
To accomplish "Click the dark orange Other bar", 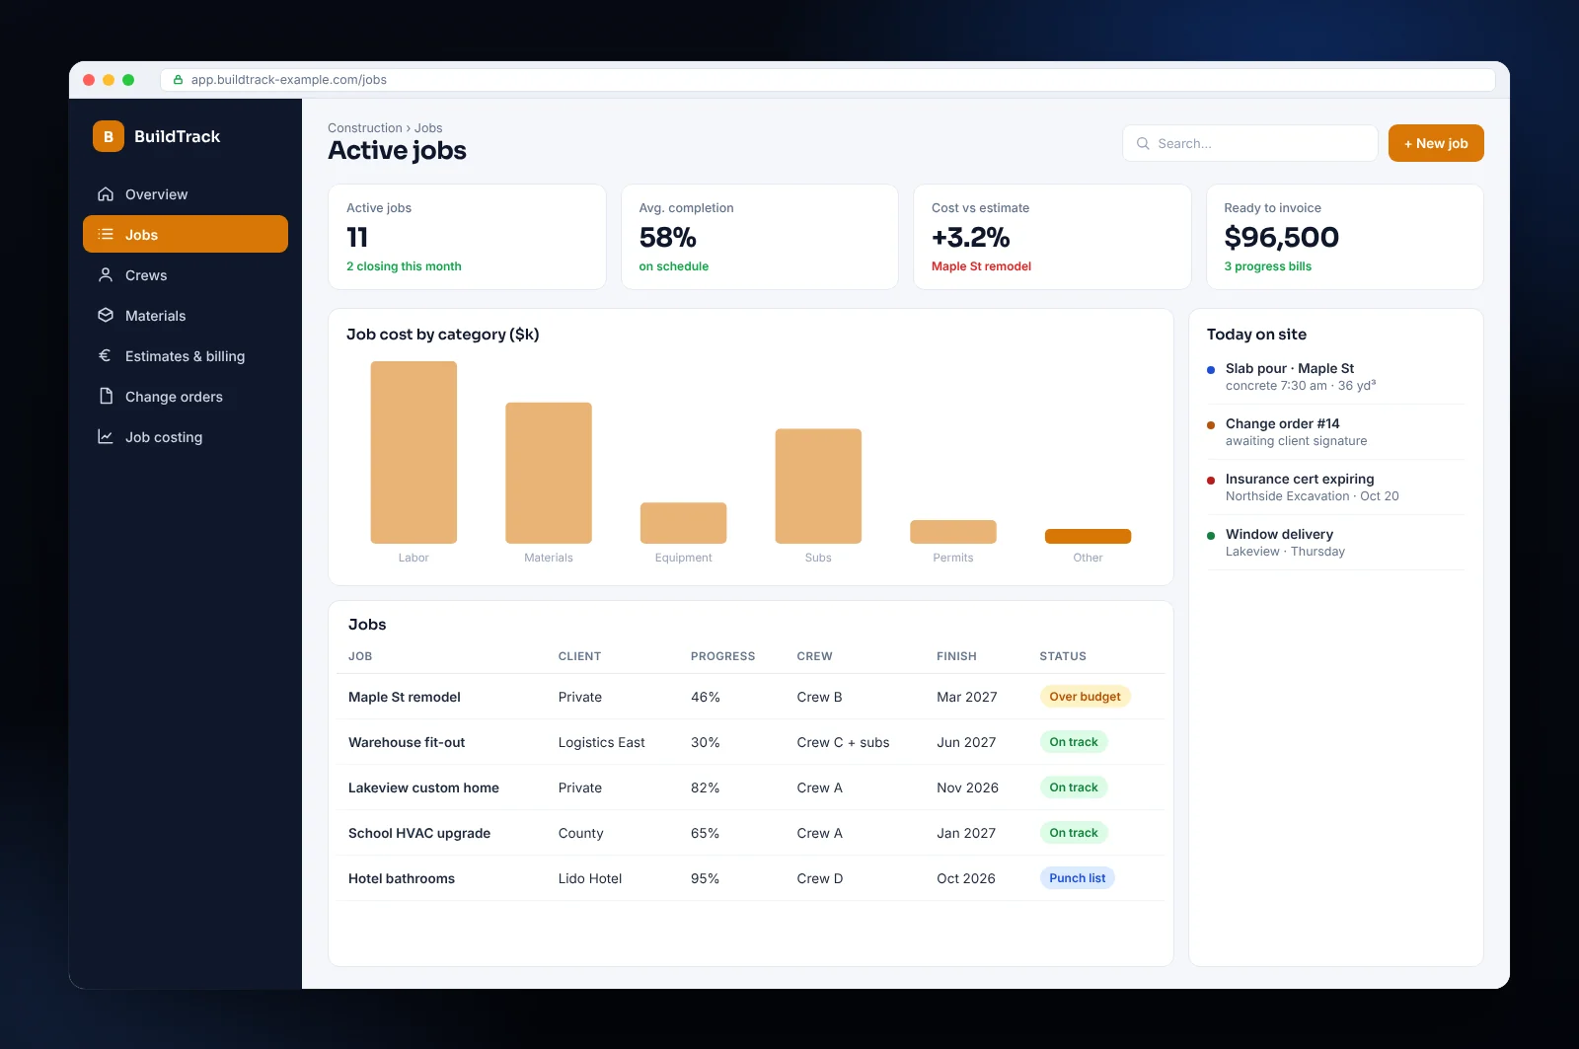I will 1088,537.
